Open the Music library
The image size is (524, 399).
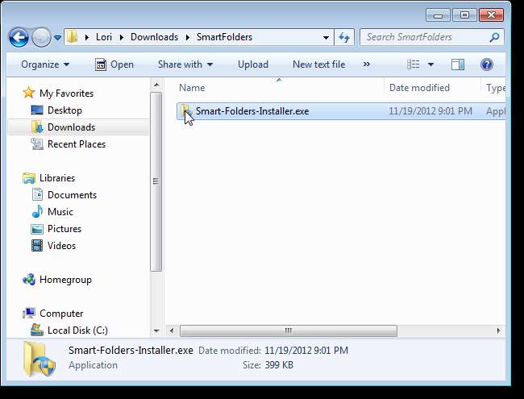point(60,212)
